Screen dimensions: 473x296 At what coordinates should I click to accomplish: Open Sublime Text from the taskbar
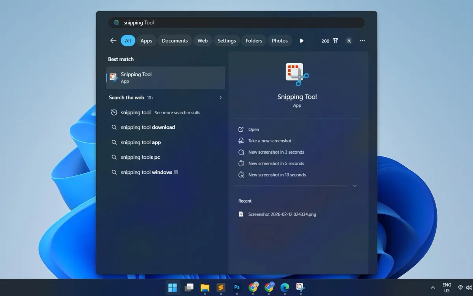(221, 288)
